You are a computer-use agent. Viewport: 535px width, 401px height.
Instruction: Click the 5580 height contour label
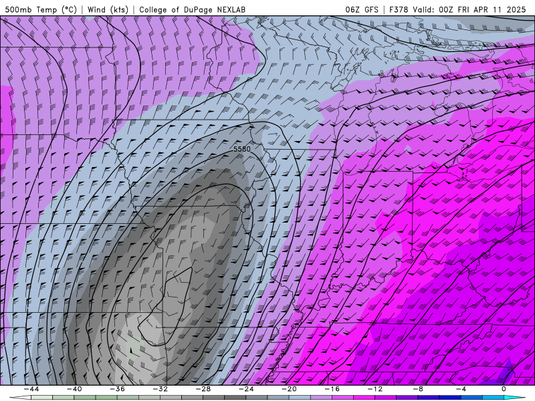[x=242, y=149]
